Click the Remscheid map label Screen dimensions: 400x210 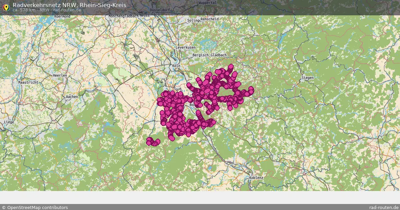[210, 19]
